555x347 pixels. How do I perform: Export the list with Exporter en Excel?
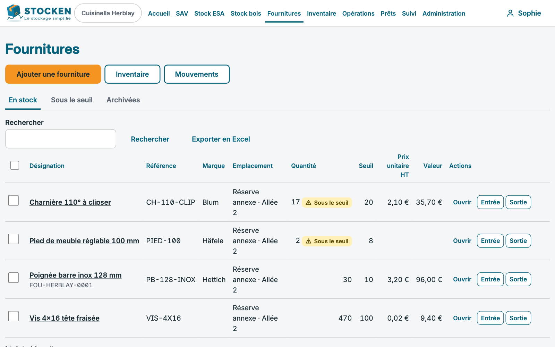coord(221,139)
